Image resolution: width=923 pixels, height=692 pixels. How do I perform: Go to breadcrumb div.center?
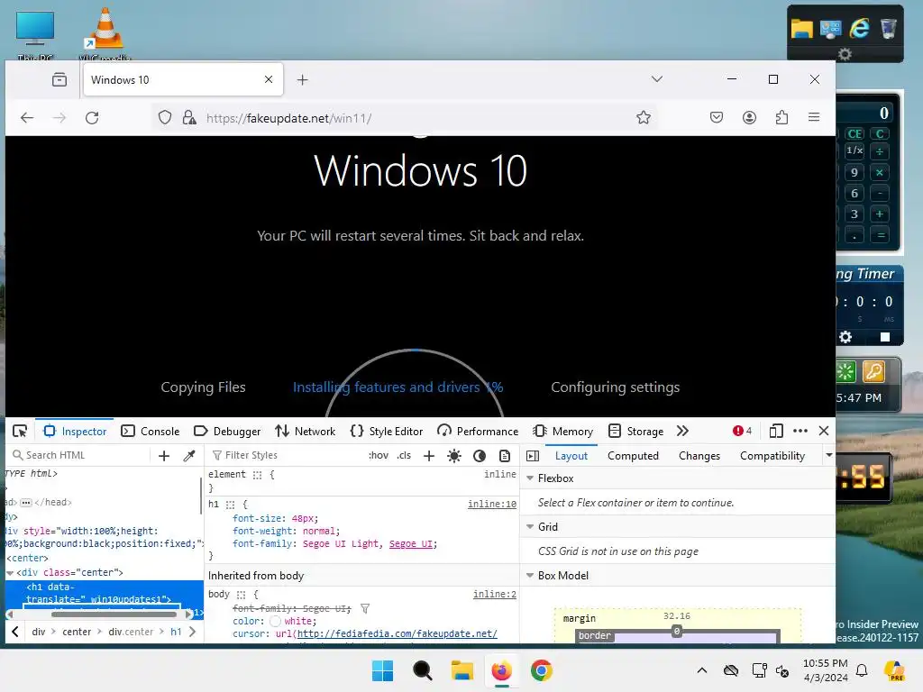coord(131,632)
